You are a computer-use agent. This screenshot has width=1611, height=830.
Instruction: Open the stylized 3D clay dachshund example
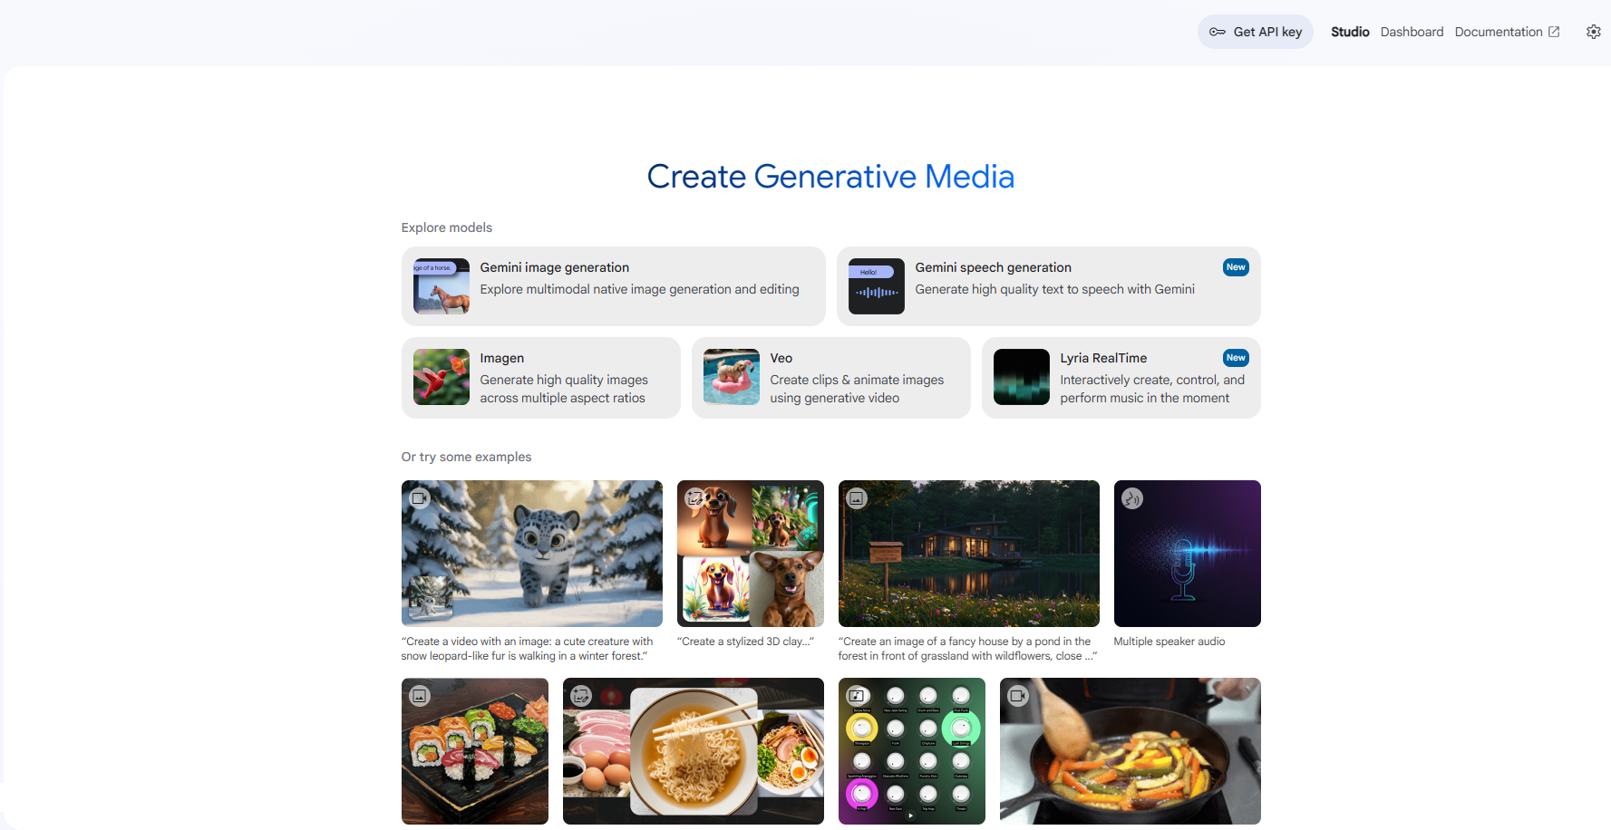pos(751,554)
